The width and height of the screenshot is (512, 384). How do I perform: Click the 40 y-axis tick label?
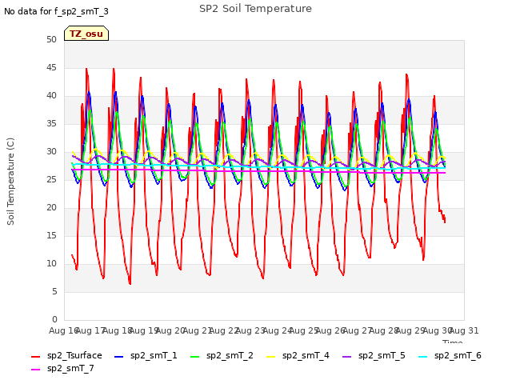pyautogui.click(x=51, y=95)
